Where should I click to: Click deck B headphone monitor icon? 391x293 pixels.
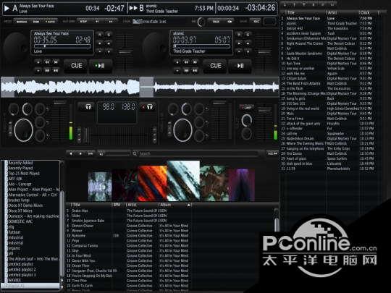pyautogui.click(x=148, y=107)
